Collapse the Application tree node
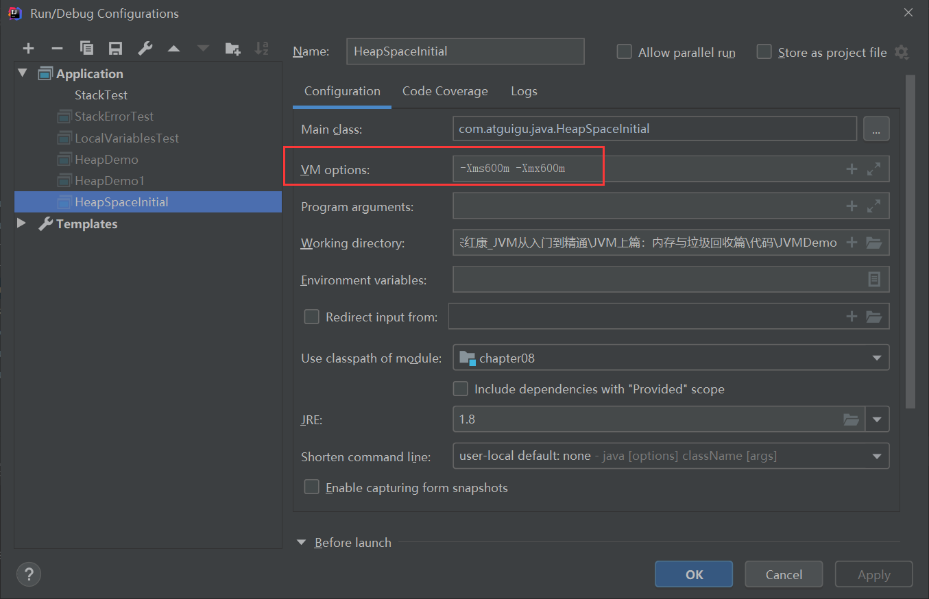Screen dimensions: 929x599 23,73
